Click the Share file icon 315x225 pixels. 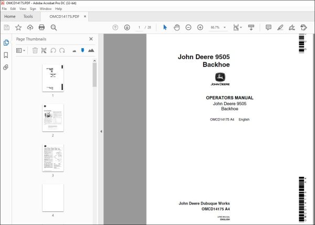(x=303, y=27)
